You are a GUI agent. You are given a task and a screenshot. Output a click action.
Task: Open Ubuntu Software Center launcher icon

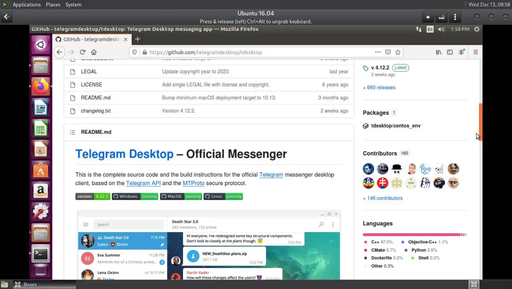pos(41,170)
